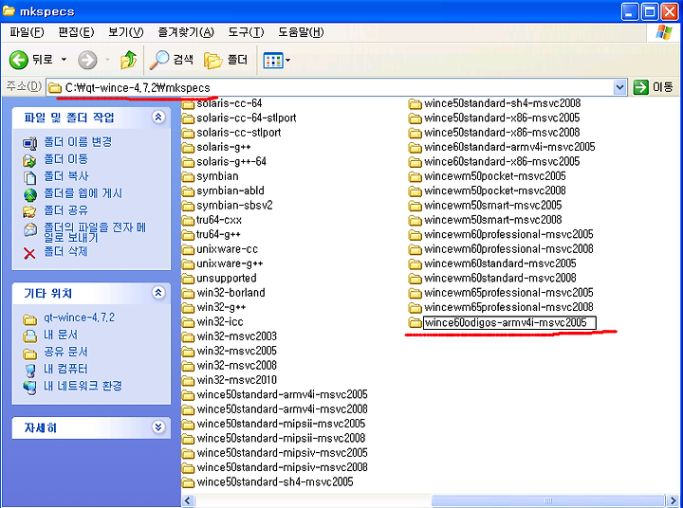Select the unixware-cc folder icon
Screen dimensions: 683x508
(x=188, y=249)
